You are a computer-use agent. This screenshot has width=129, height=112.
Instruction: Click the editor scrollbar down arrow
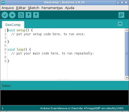(127, 77)
